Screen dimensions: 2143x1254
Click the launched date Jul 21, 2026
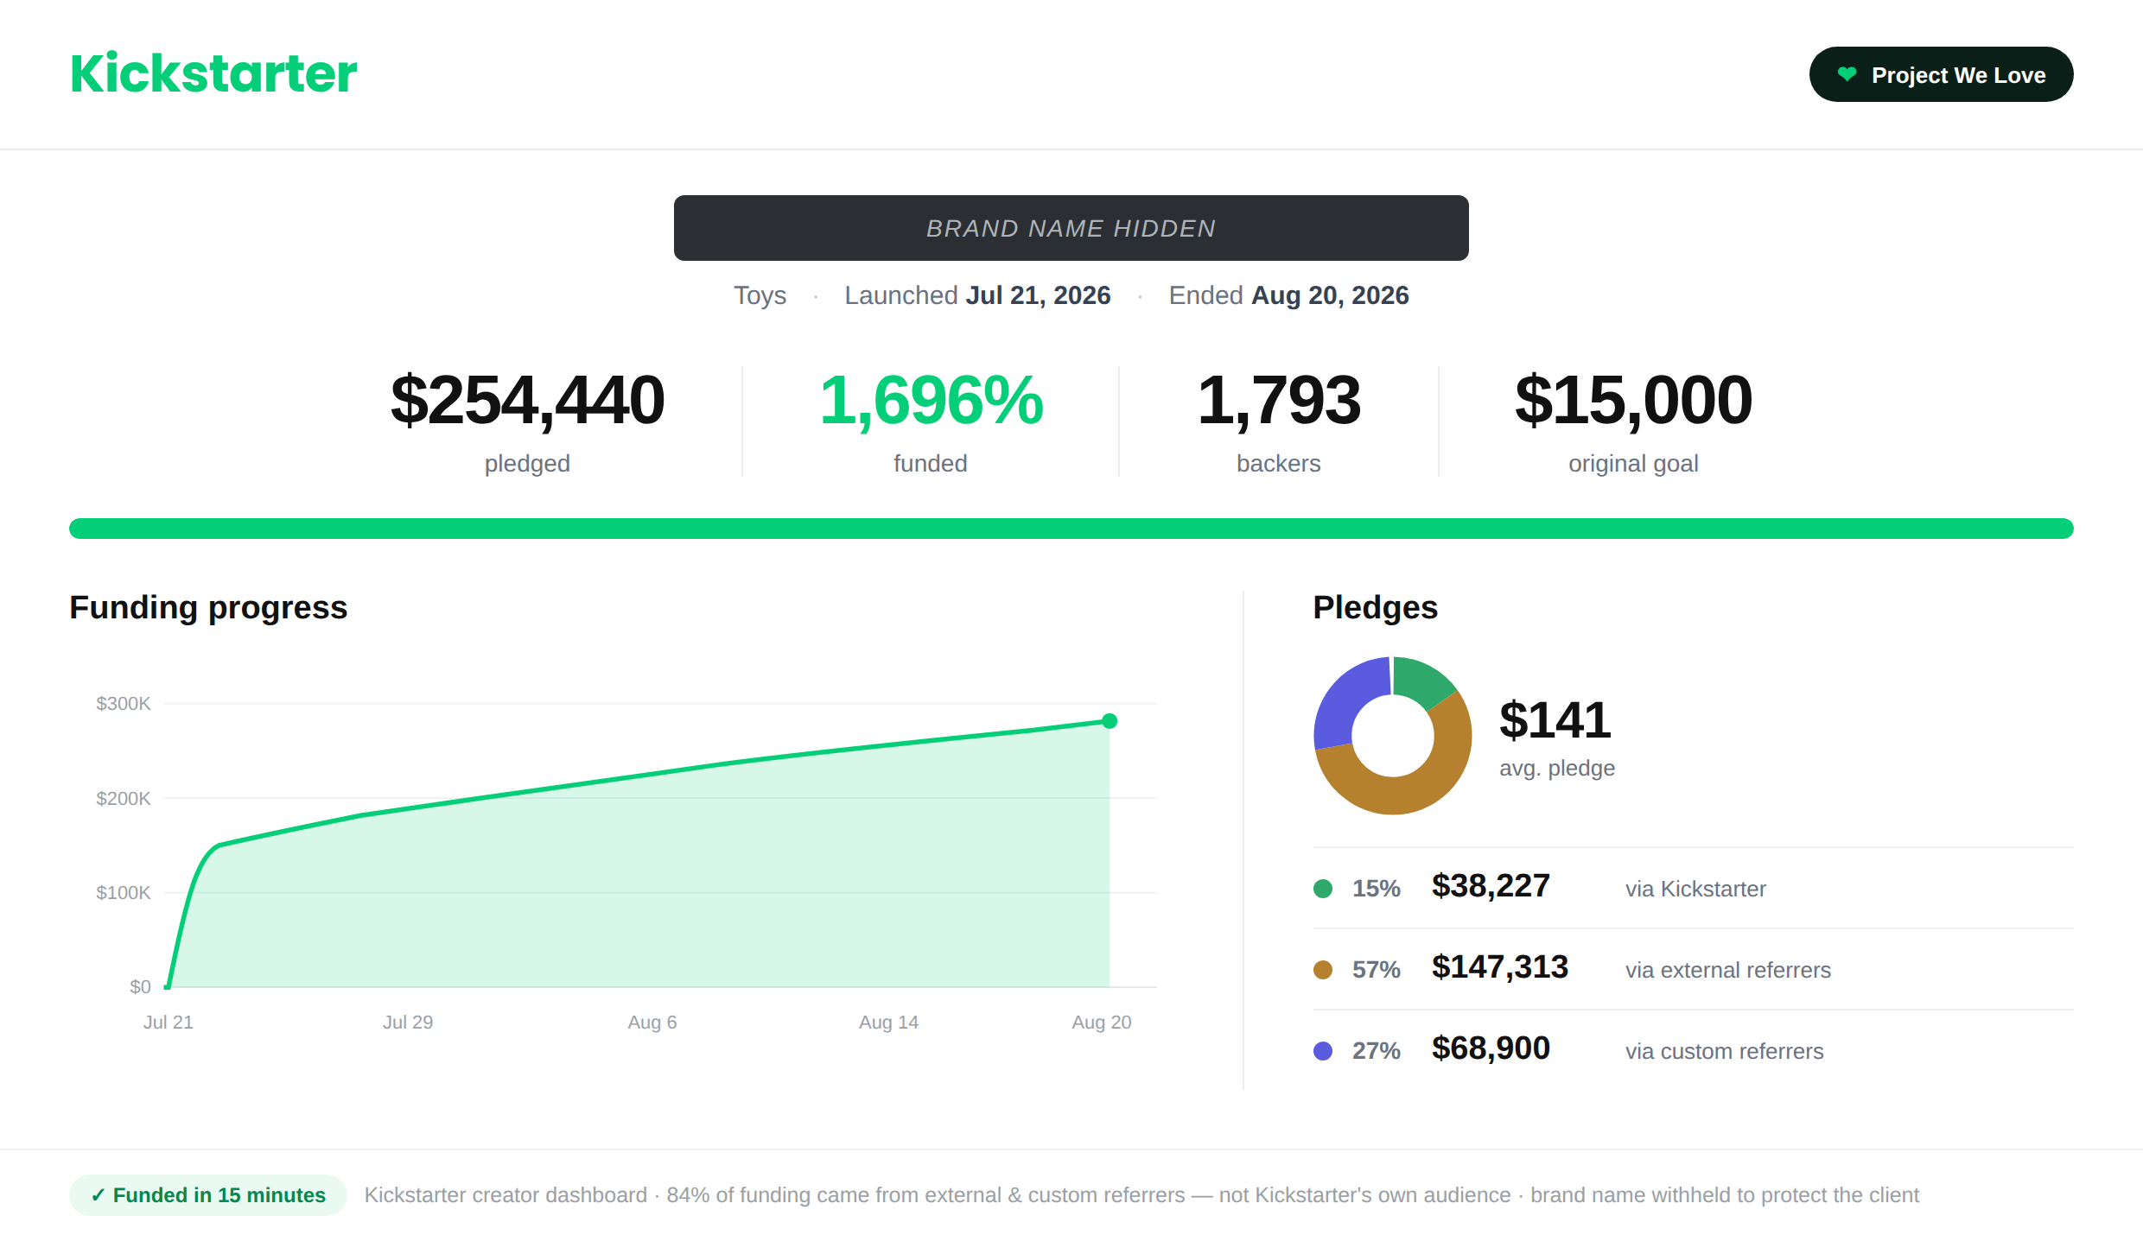[x=1038, y=295]
